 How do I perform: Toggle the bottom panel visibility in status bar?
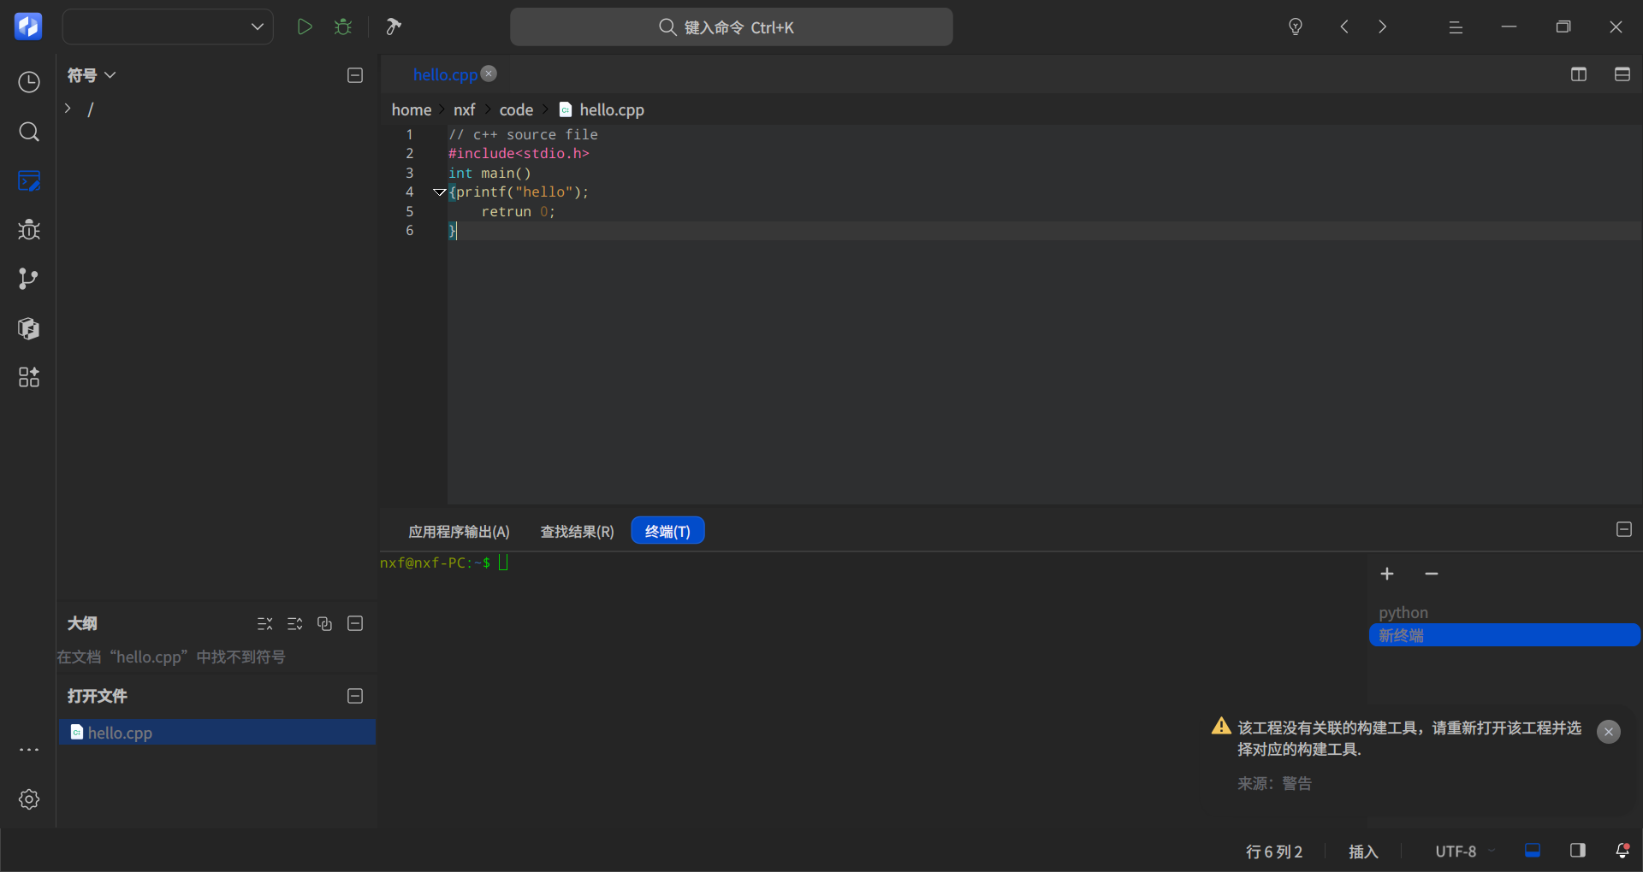point(1533,851)
